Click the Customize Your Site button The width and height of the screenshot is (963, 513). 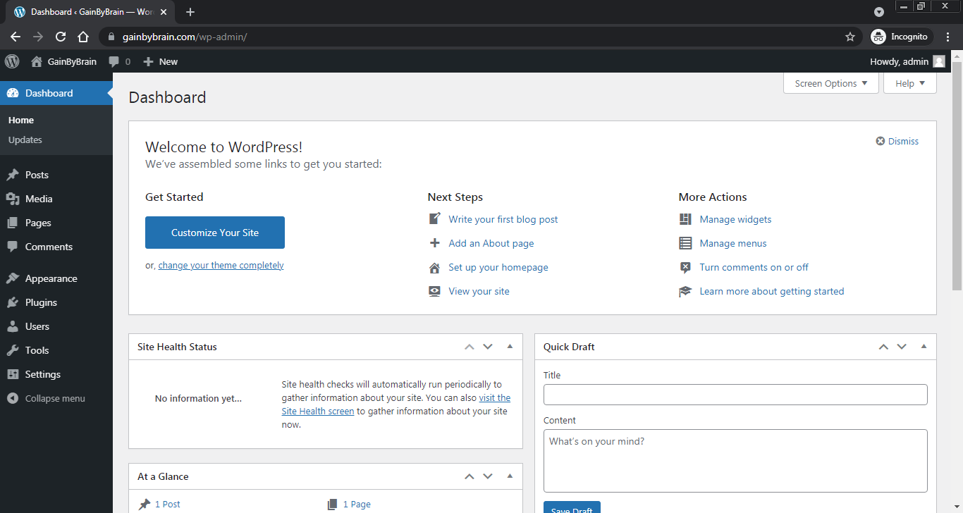click(x=215, y=233)
